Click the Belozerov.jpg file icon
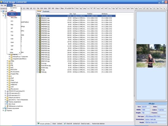The height and width of the screenshot is (126, 168). [x=40, y=18]
